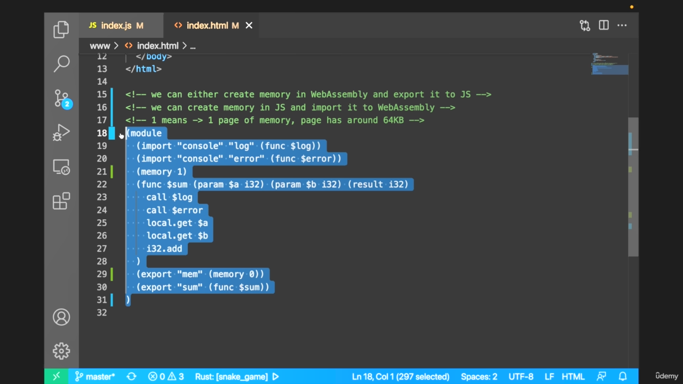Open Source Control with 2 changes
Image resolution: width=683 pixels, height=384 pixels.
coord(61,99)
